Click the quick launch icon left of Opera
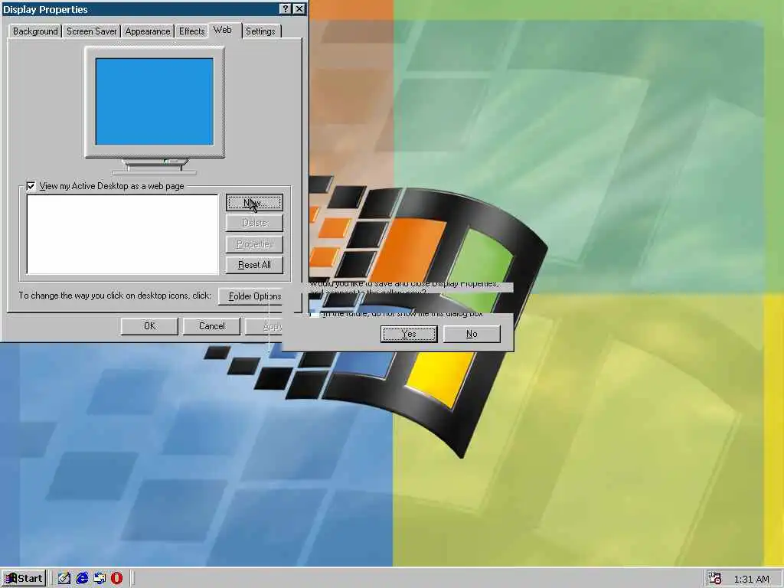Image resolution: width=784 pixels, height=588 pixels. click(100, 579)
